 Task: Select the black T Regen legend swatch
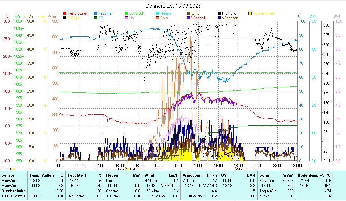coord(65,18)
